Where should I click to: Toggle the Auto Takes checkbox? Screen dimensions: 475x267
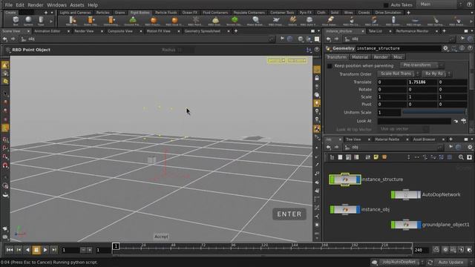point(386,5)
